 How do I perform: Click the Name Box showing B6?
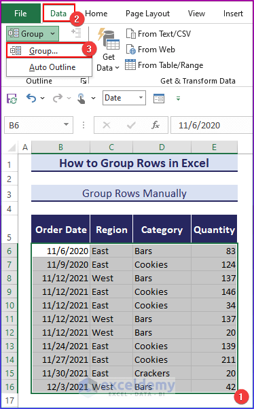pyautogui.click(x=39, y=126)
